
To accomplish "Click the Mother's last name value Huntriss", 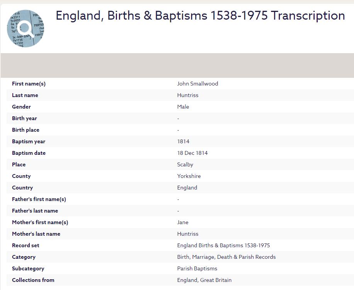I will tap(188, 234).
